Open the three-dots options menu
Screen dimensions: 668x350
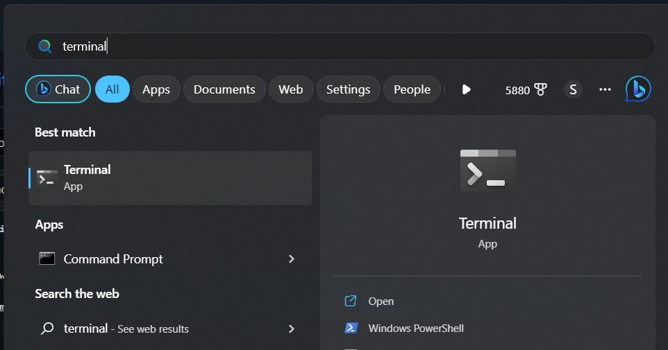605,89
